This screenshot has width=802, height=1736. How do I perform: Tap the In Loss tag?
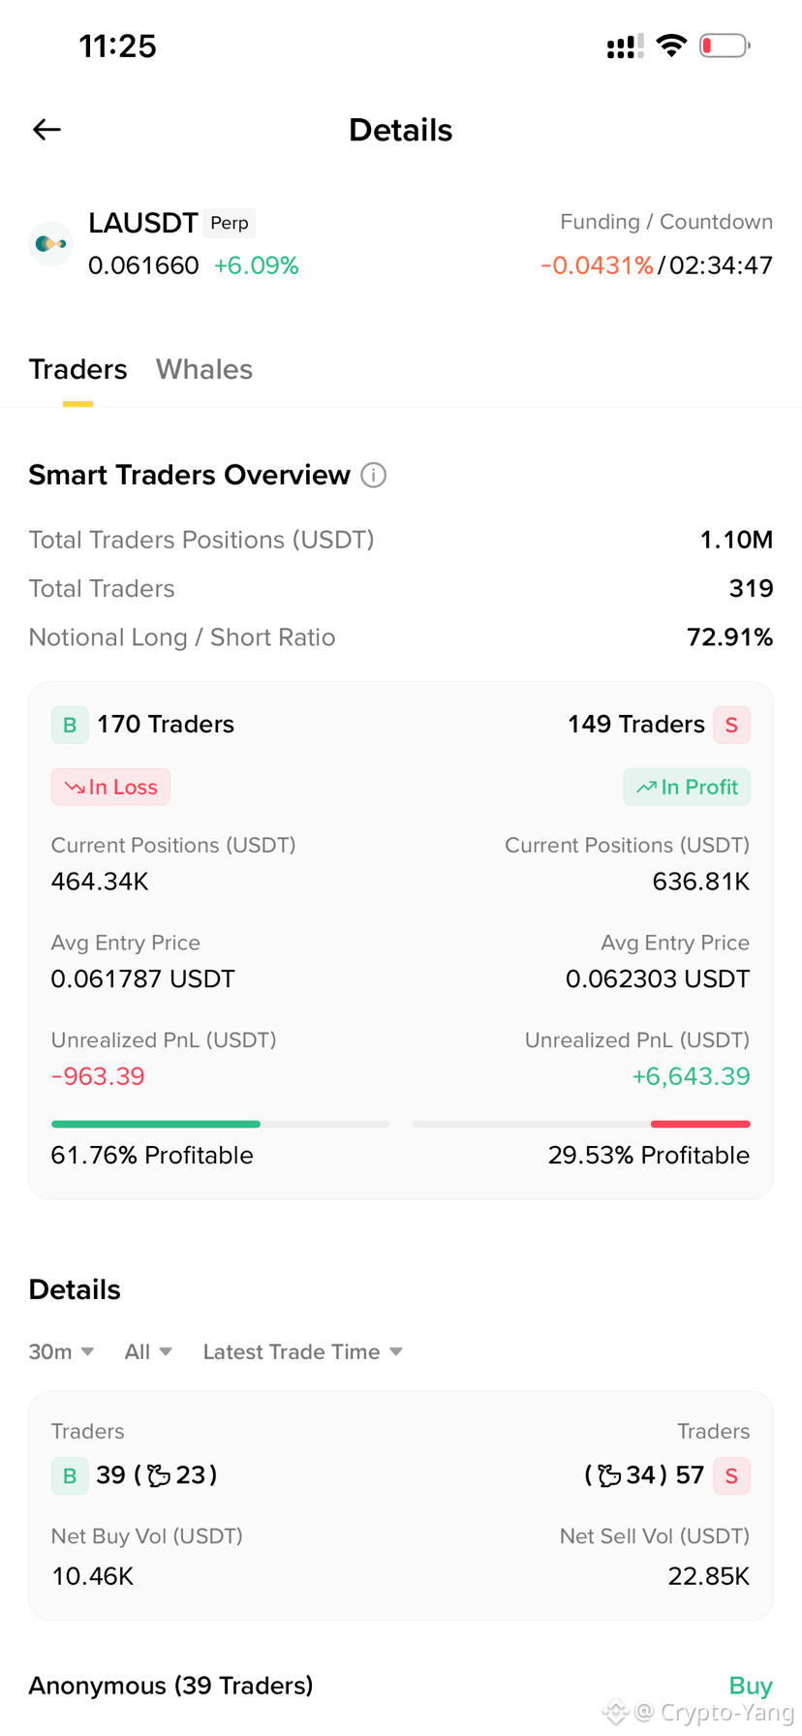pyautogui.click(x=110, y=787)
